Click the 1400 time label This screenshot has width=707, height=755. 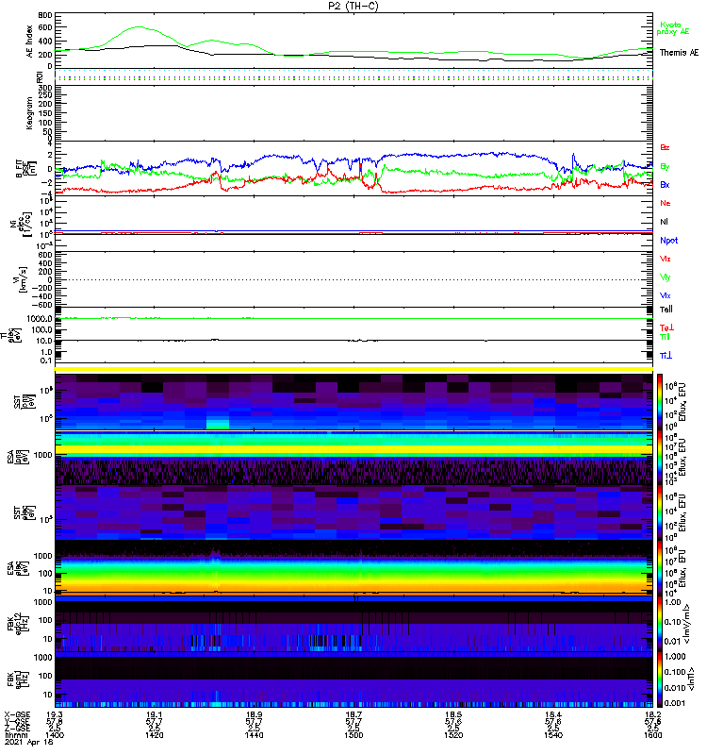tap(55, 735)
